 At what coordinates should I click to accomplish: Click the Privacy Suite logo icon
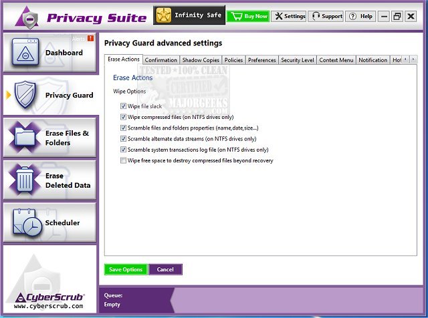pyautogui.click(x=27, y=18)
